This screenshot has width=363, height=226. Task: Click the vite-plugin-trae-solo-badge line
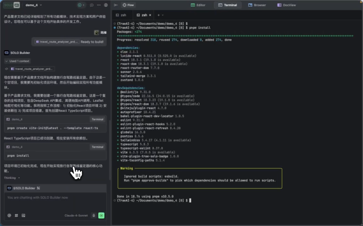[x=148, y=156]
